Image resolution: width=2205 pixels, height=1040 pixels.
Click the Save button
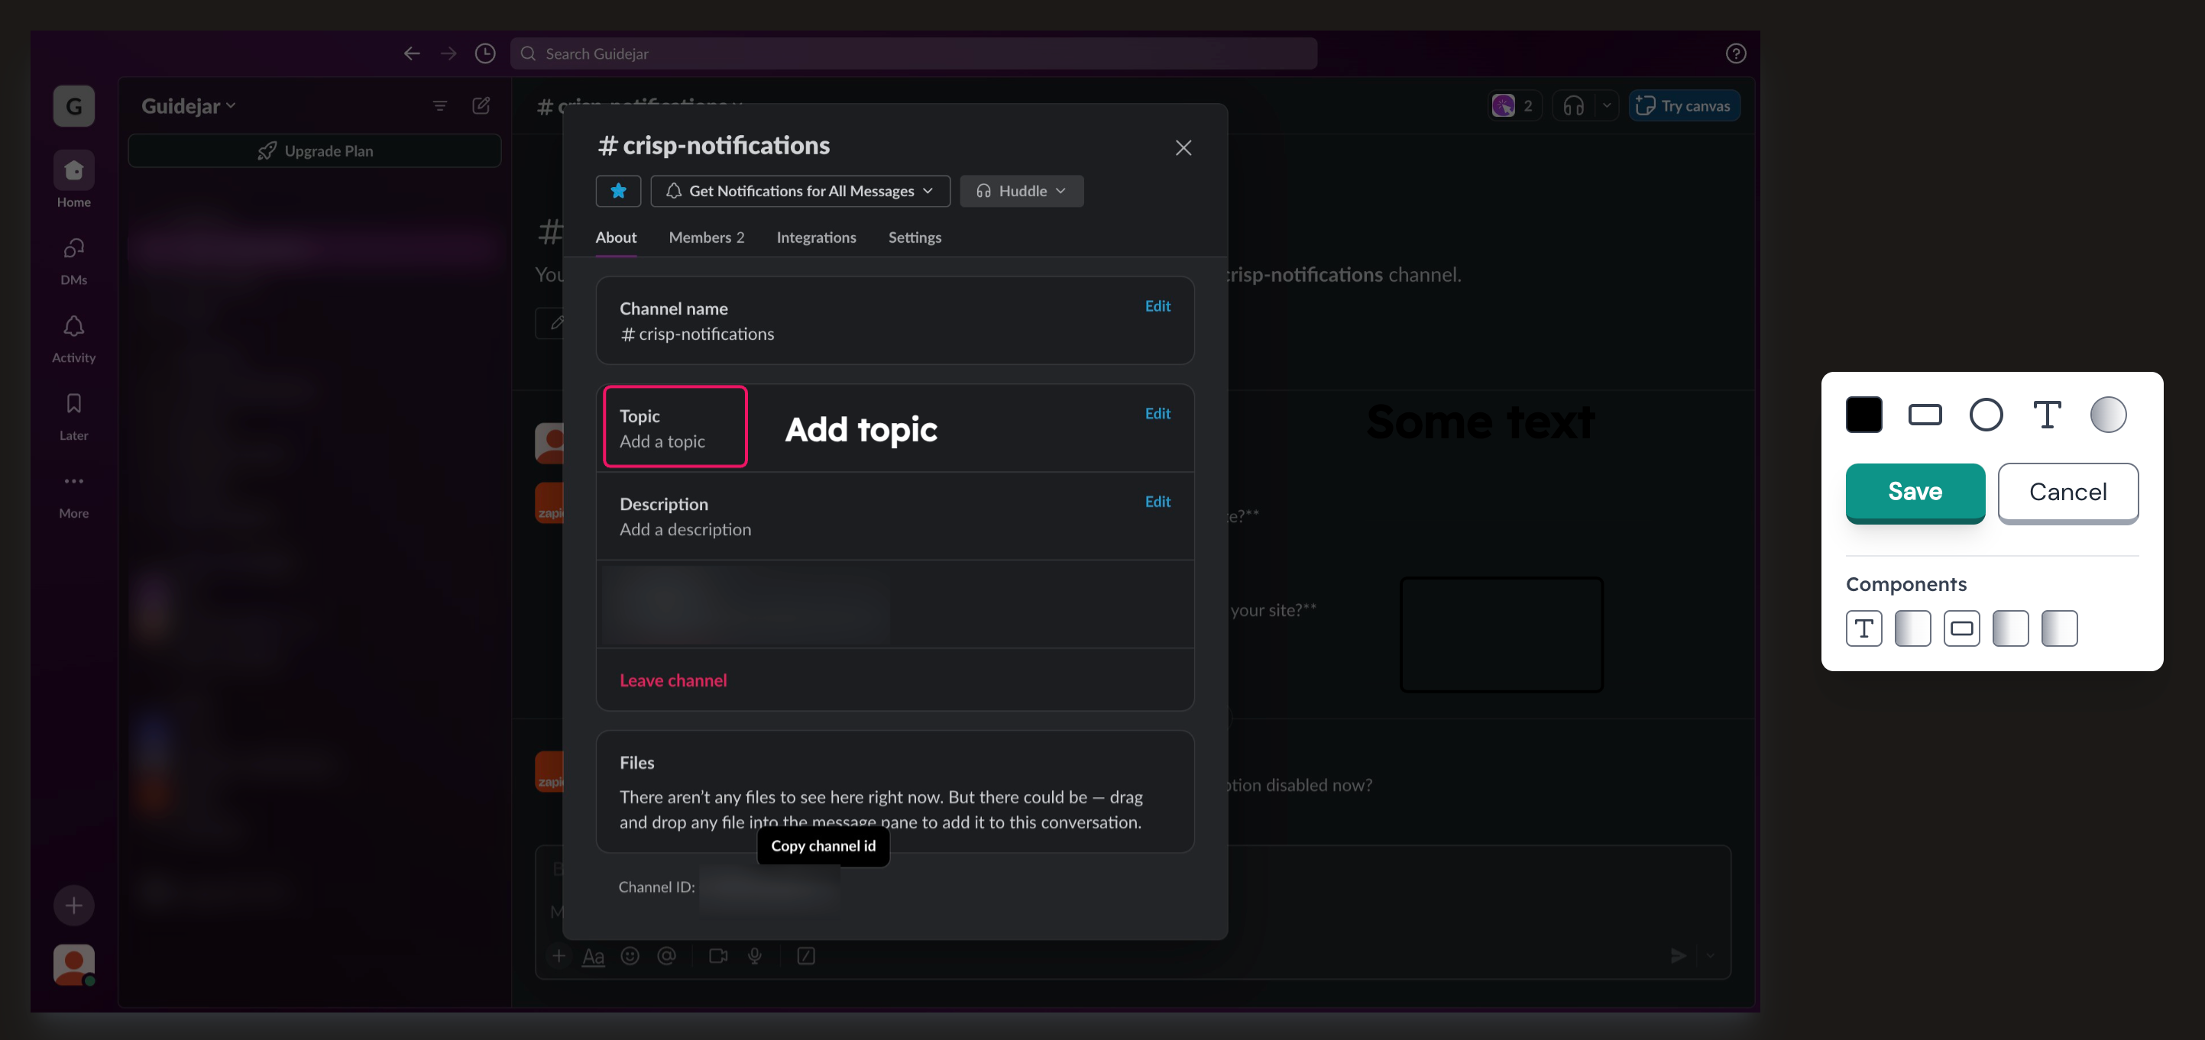[1915, 492]
